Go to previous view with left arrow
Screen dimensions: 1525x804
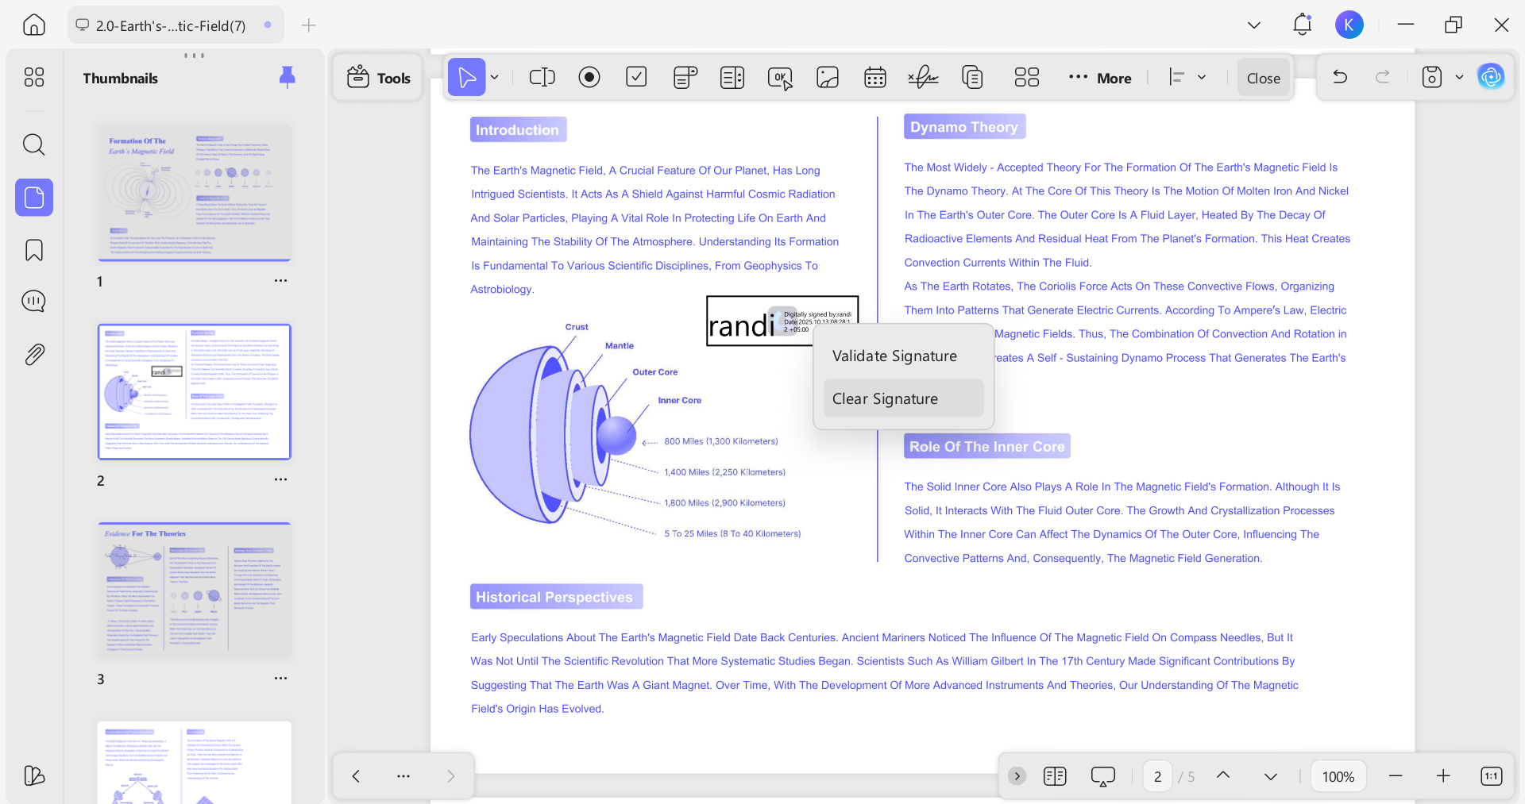pyautogui.click(x=356, y=775)
